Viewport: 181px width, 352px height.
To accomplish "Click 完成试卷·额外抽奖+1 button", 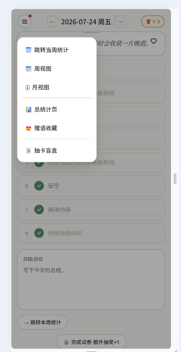I will tap(91, 342).
